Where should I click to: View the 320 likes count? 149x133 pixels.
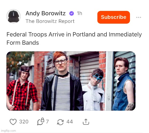click(24, 122)
